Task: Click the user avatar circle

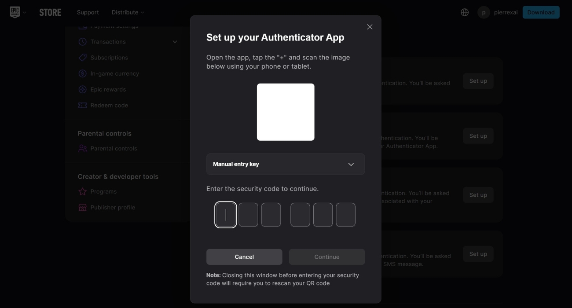Action: pos(484,12)
